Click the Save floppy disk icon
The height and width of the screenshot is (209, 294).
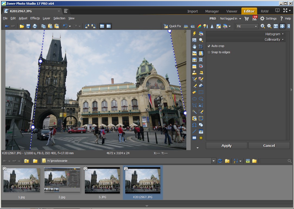tap(28, 26)
